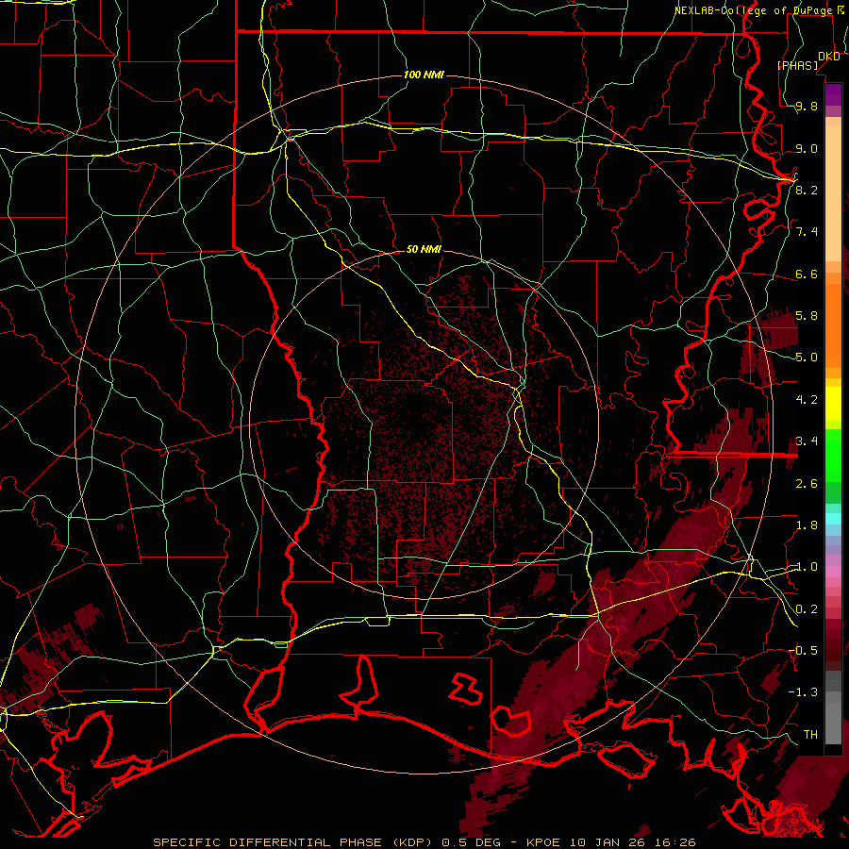
Task: Click the 5.8 legend value
Action: pyautogui.click(x=807, y=316)
